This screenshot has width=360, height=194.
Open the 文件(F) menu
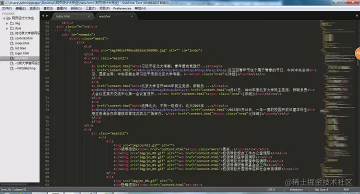click(6, 8)
